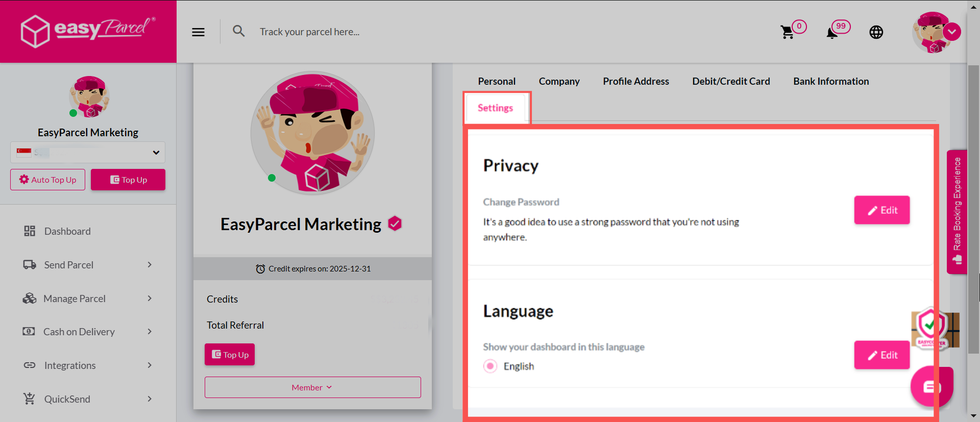Toggle the hamburger sidebar menu
The height and width of the screenshot is (422, 980).
(x=198, y=32)
